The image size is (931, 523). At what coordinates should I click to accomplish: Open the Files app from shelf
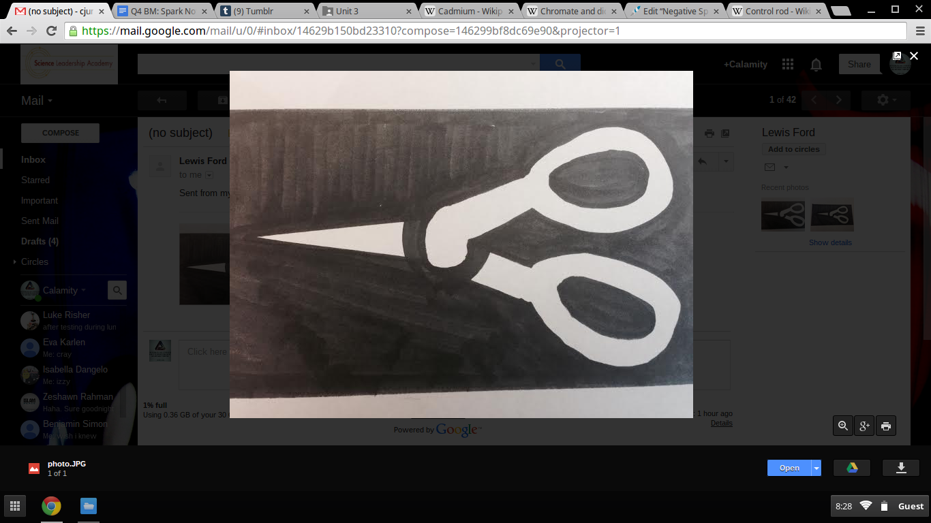coord(89,506)
